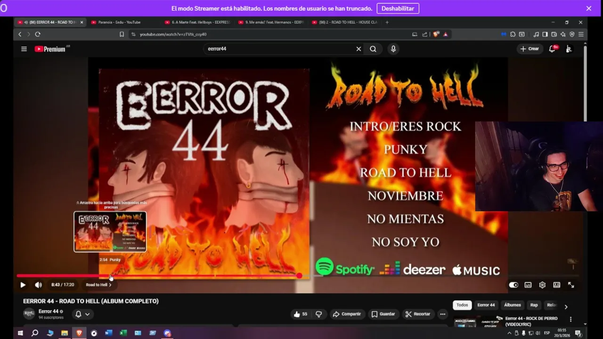Open the Road to Hell chapter list

pyautogui.click(x=98, y=285)
